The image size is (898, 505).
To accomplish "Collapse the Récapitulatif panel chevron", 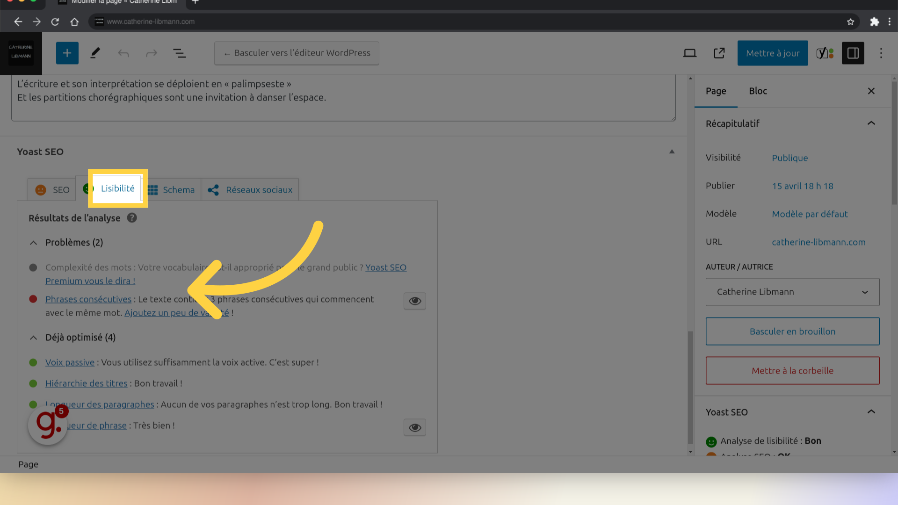I will click(x=871, y=123).
